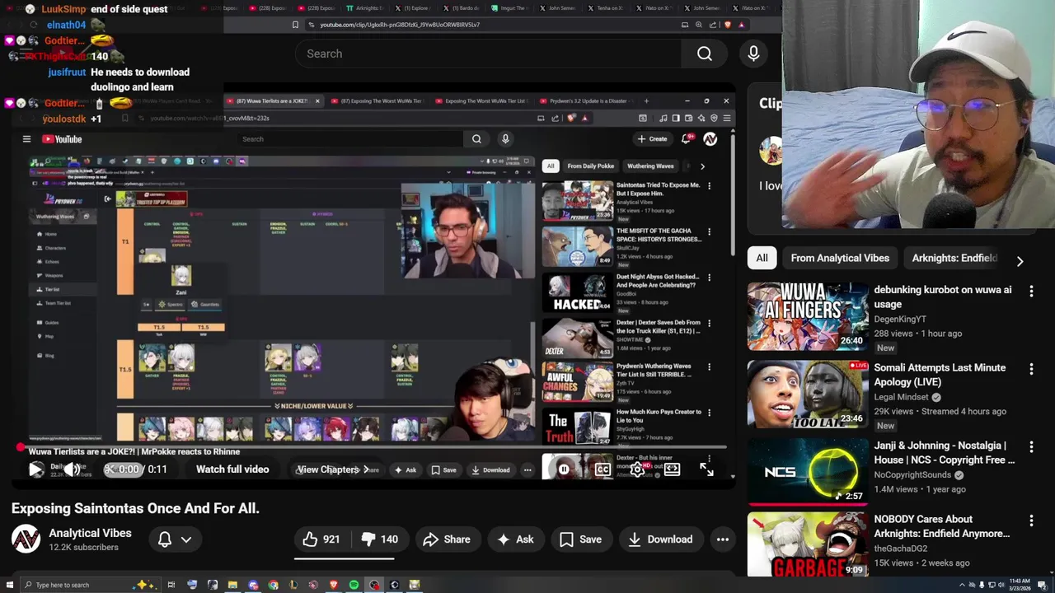The height and width of the screenshot is (593, 1055).
Task: Open Legal Mindset channel link
Action: point(901,397)
